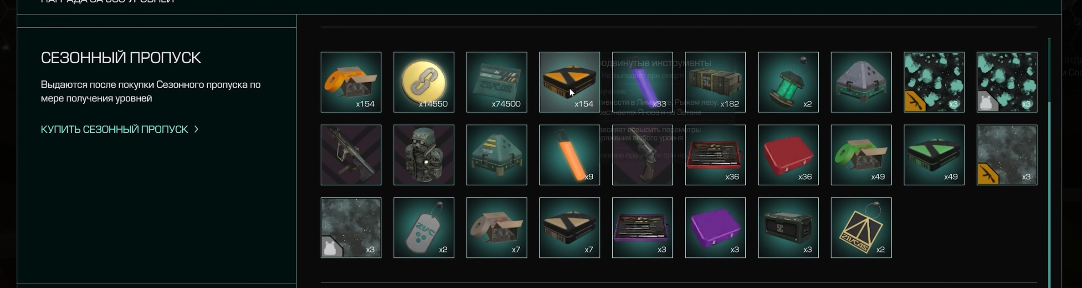The image size is (1082, 288).
Task: Click the chevron next to Купить сезонный пропуск
Action: pos(196,129)
